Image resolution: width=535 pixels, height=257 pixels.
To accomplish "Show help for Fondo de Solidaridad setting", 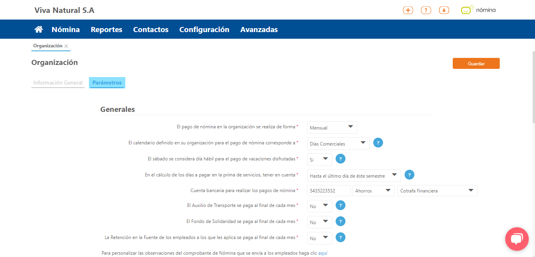I will (340, 221).
